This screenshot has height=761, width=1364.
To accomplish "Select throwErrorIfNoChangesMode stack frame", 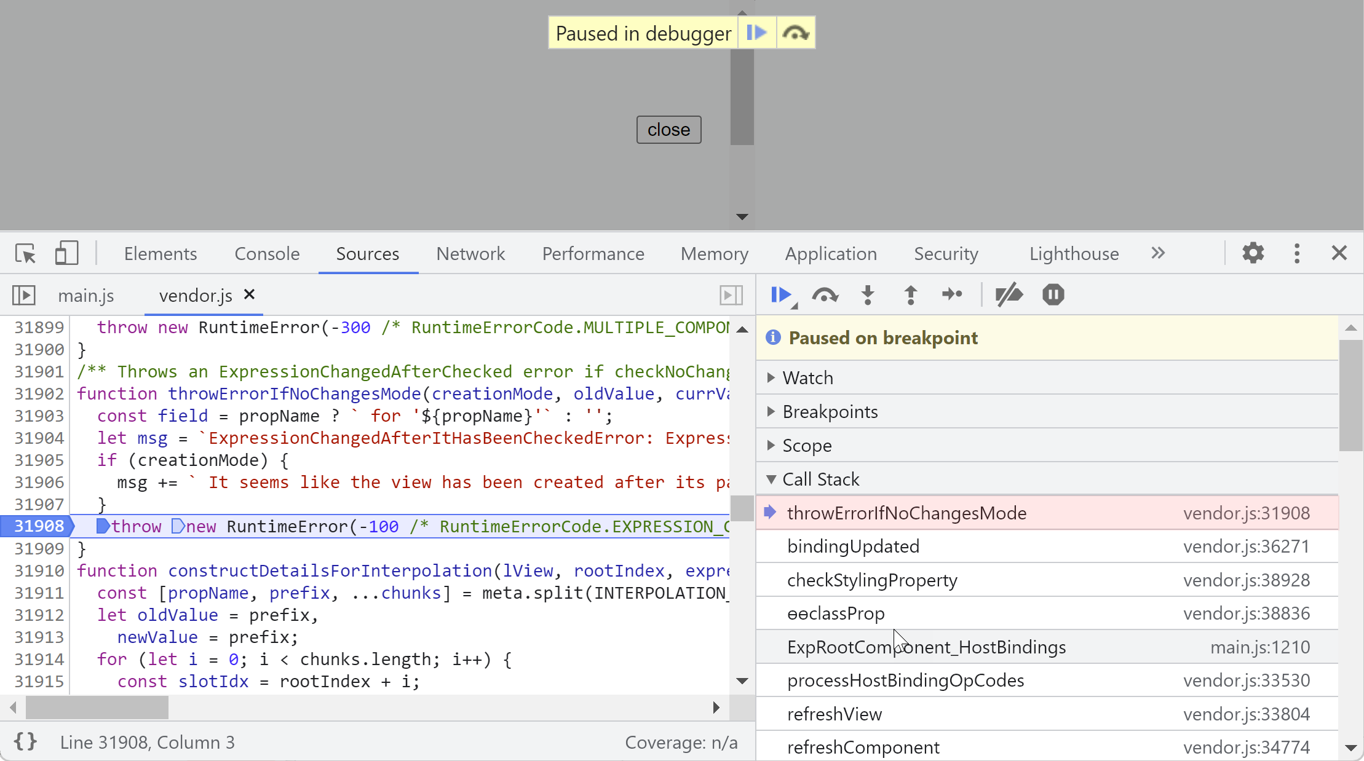I will point(1047,513).
